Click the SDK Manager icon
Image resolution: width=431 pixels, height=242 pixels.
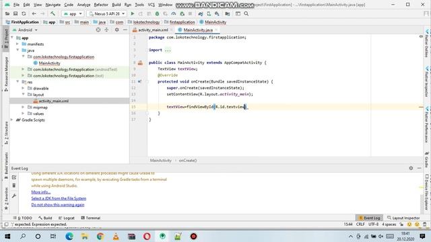click(x=217, y=13)
